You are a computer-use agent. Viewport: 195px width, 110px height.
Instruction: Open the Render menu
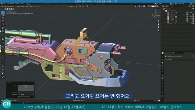tap(12, 4)
